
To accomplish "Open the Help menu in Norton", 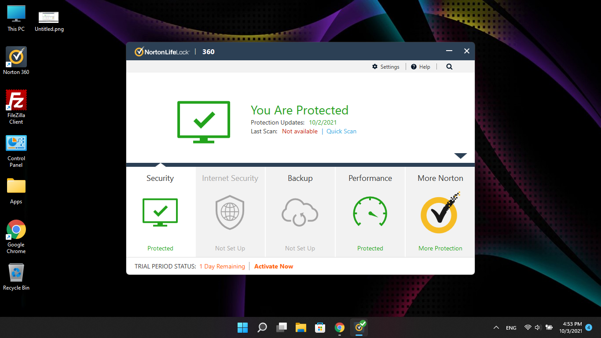I will coord(420,67).
